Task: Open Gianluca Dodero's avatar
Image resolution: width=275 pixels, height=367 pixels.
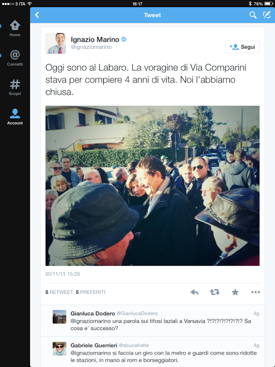Action: click(59, 317)
